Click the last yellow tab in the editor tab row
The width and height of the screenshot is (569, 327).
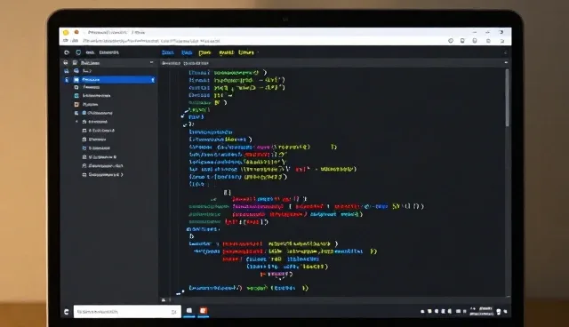(x=246, y=52)
